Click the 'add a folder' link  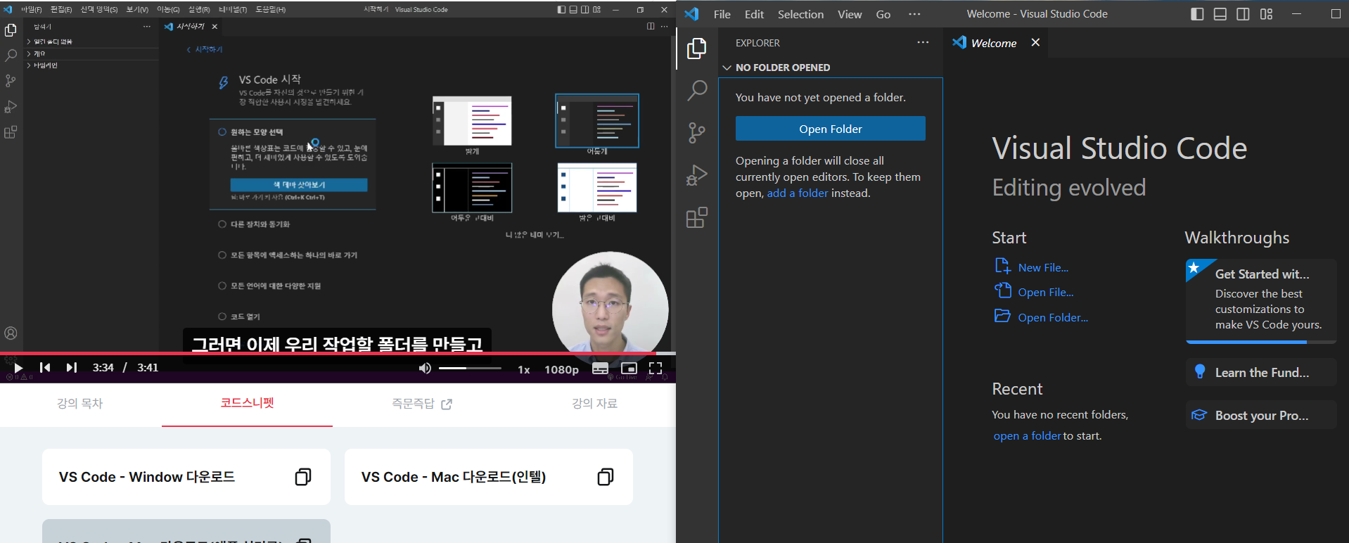pos(797,193)
